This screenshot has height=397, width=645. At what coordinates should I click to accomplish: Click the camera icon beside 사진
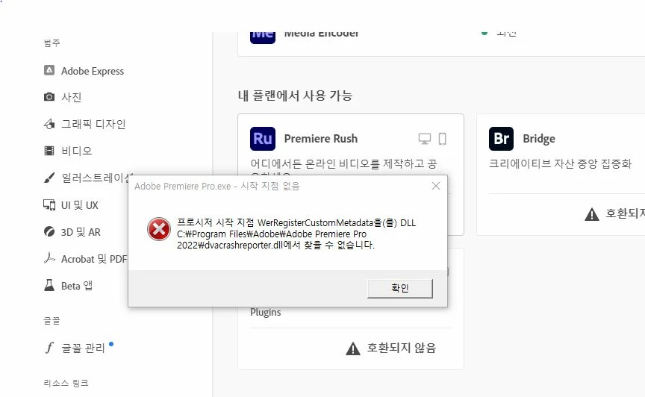(49, 97)
